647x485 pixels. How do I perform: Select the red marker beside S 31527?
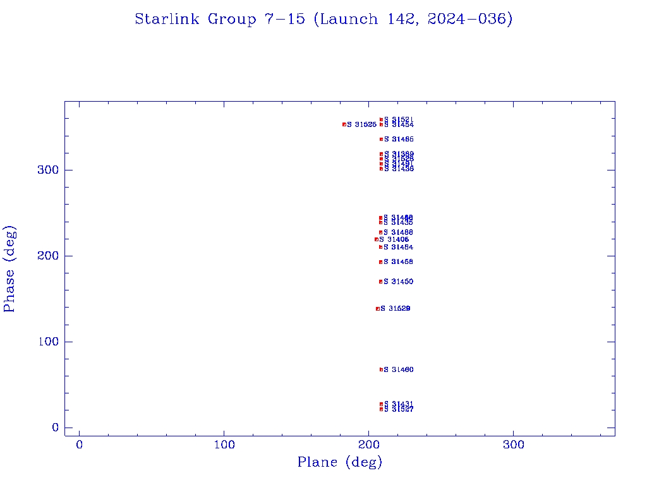pyautogui.click(x=381, y=409)
